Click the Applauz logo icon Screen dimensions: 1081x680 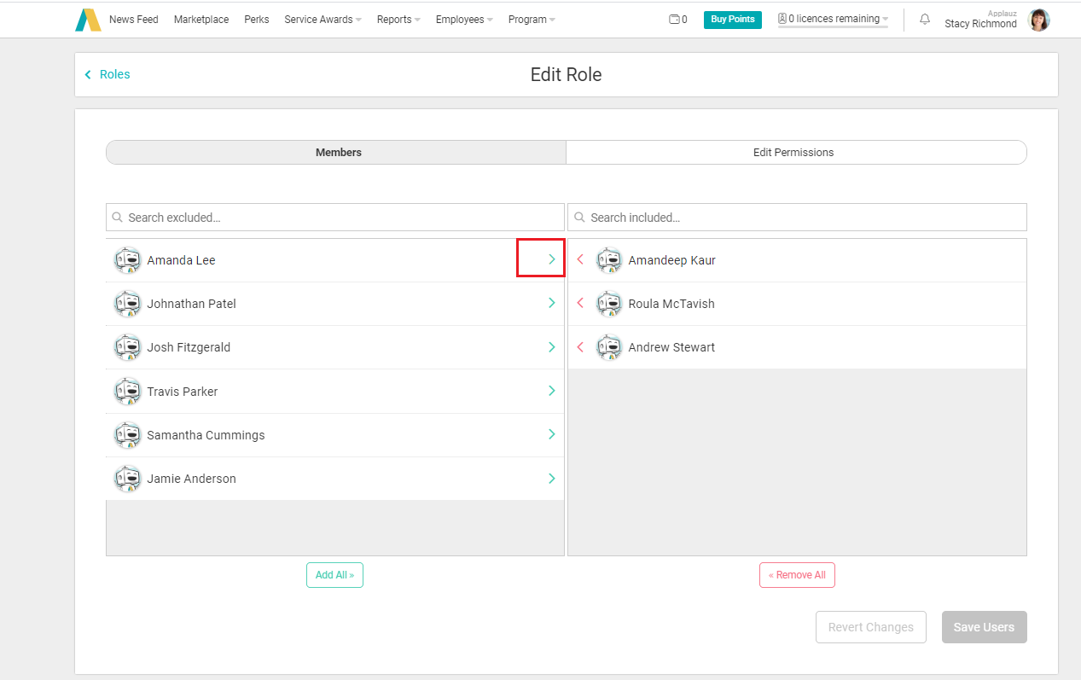[88, 20]
